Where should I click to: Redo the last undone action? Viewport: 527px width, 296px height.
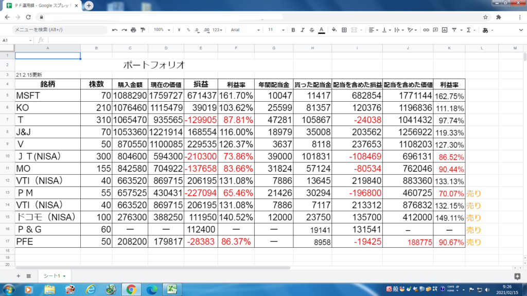pos(124,30)
